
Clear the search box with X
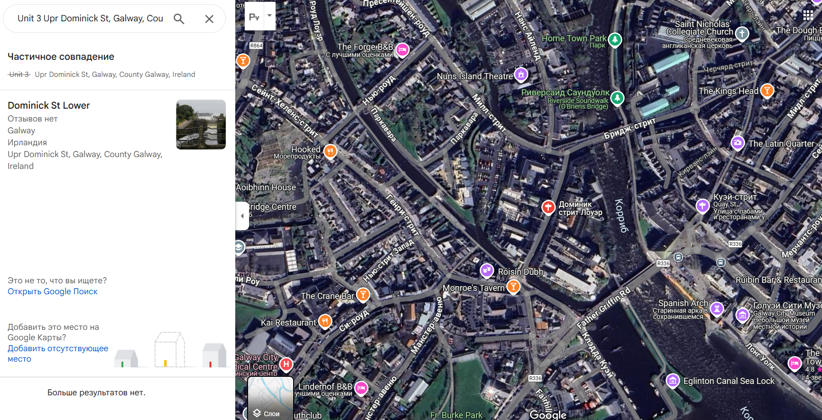pyautogui.click(x=209, y=19)
